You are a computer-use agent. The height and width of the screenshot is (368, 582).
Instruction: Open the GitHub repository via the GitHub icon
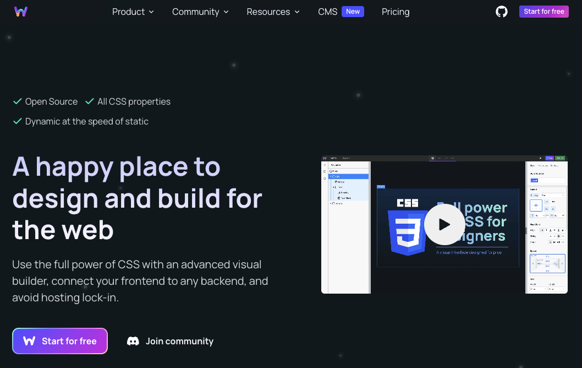[x=501, y=11]
